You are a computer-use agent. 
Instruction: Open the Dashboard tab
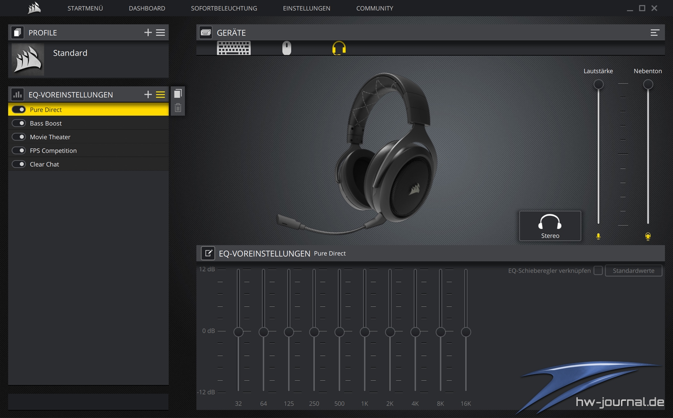click(x=147, y=8)
